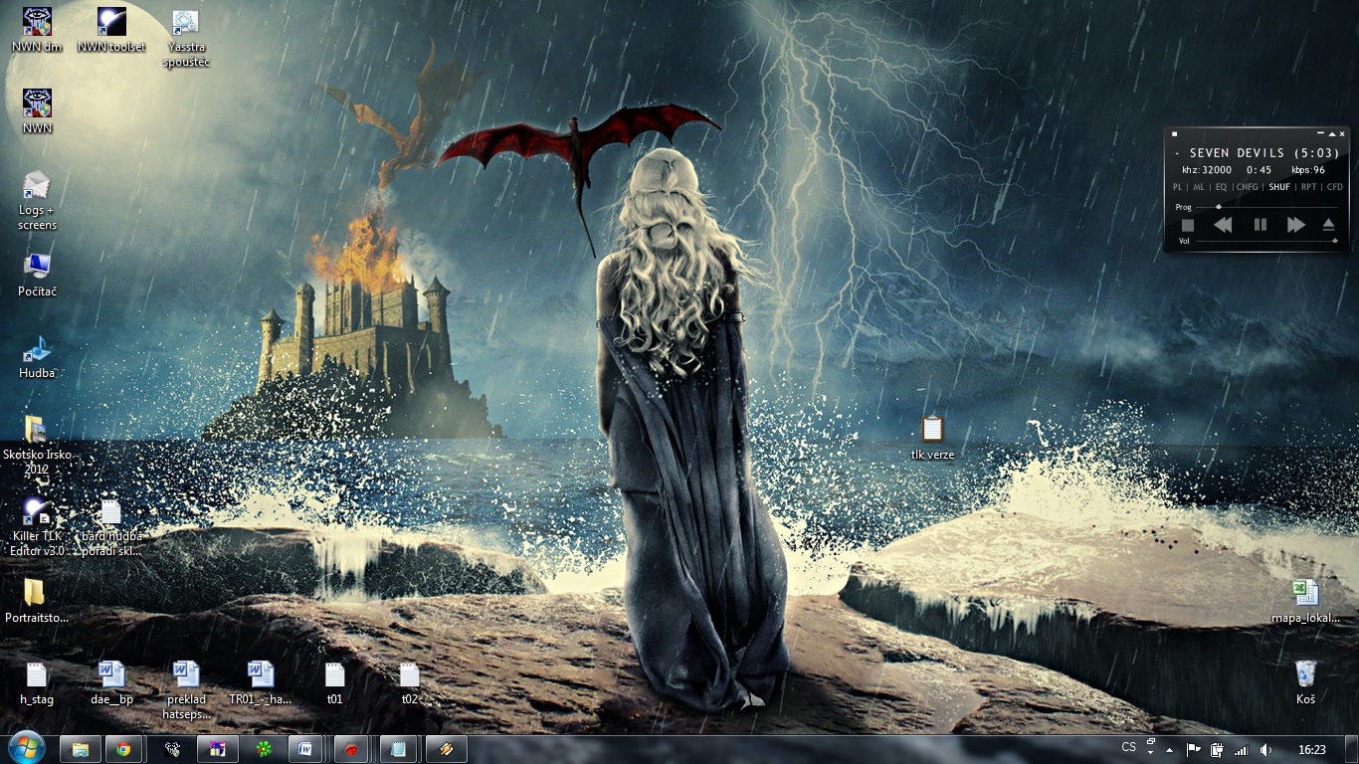This screenshot has width=1359, height=764.
Task: Toggle RPT repeat mode
Action: [1308, 187]
